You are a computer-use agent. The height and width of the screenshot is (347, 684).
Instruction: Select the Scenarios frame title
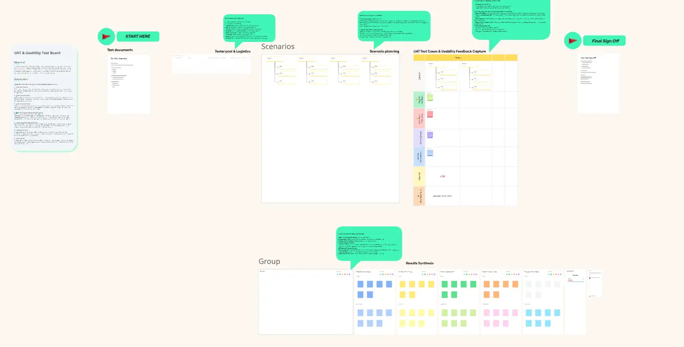tap(278, 47)
